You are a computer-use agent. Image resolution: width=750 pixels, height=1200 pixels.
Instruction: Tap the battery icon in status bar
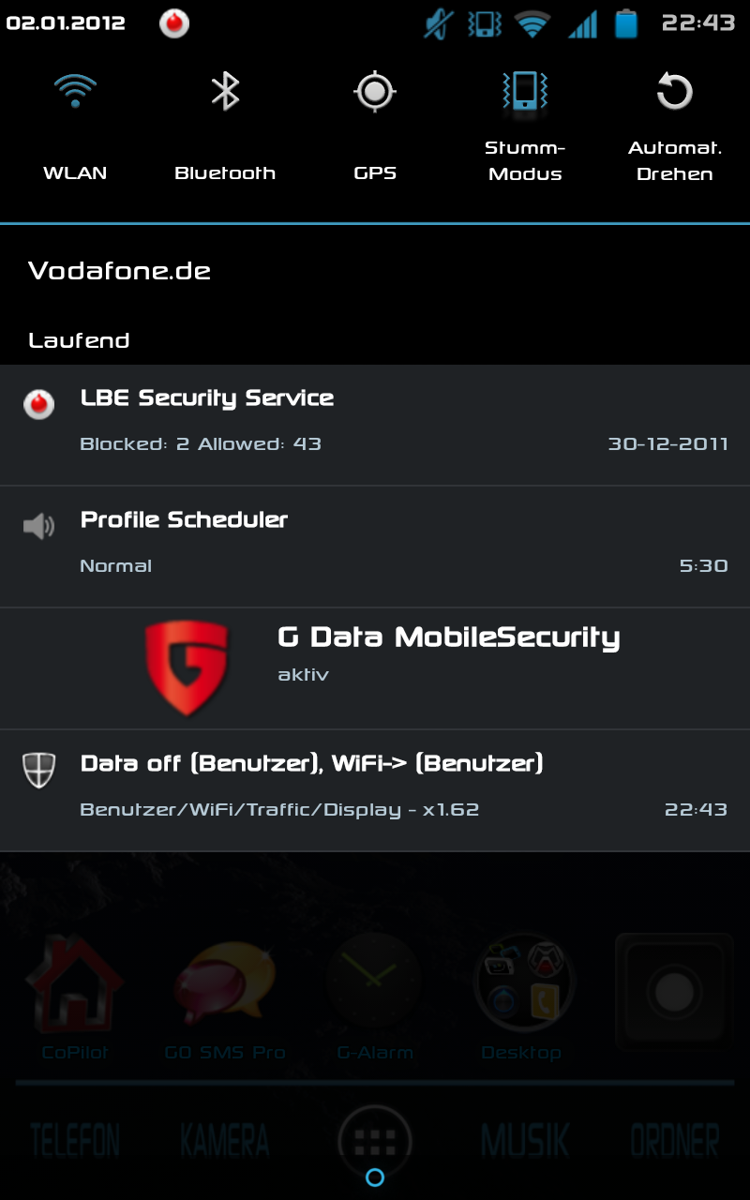pyautogui.click(x=626, y=23)
